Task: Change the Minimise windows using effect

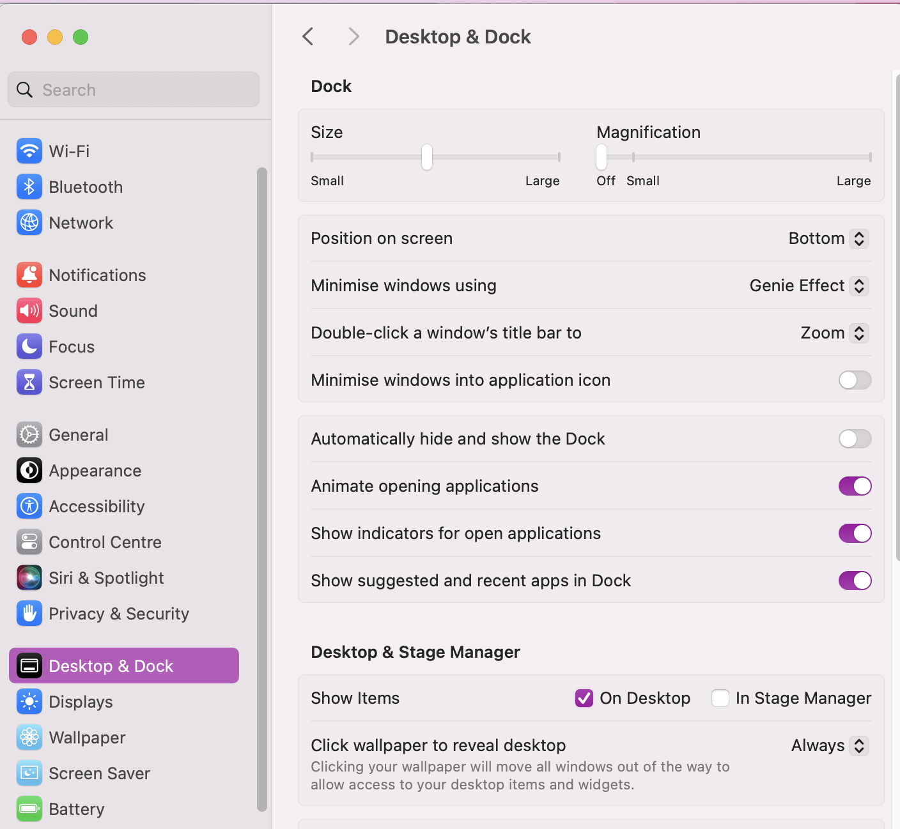Action: coord(808,285)
